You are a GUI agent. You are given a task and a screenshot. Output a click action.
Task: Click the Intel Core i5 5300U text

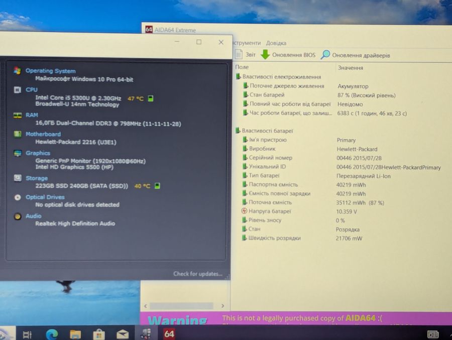tap(78, 98)
